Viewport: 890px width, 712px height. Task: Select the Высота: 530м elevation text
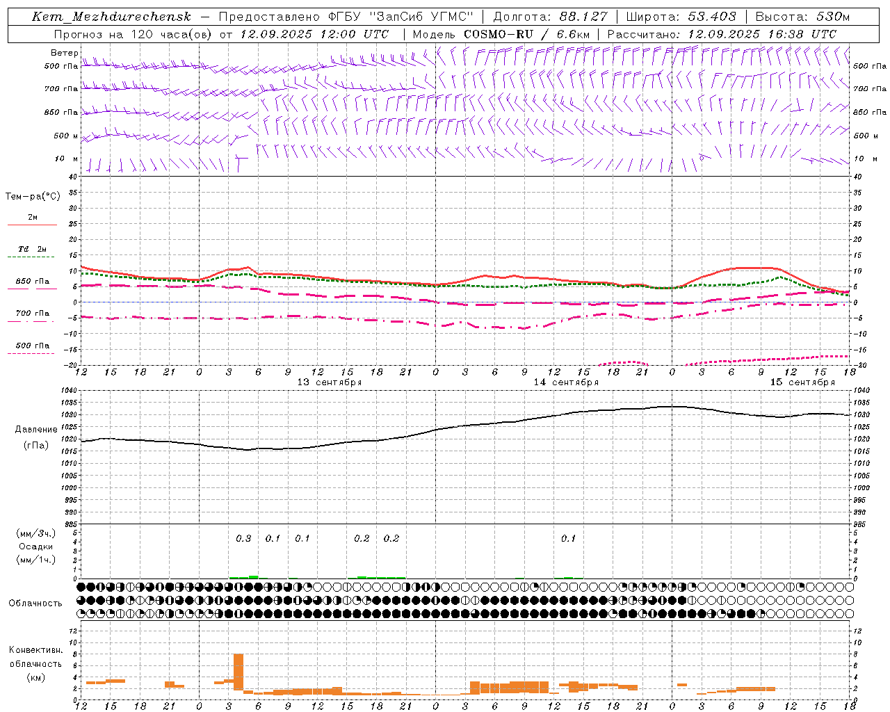(802, 17)
